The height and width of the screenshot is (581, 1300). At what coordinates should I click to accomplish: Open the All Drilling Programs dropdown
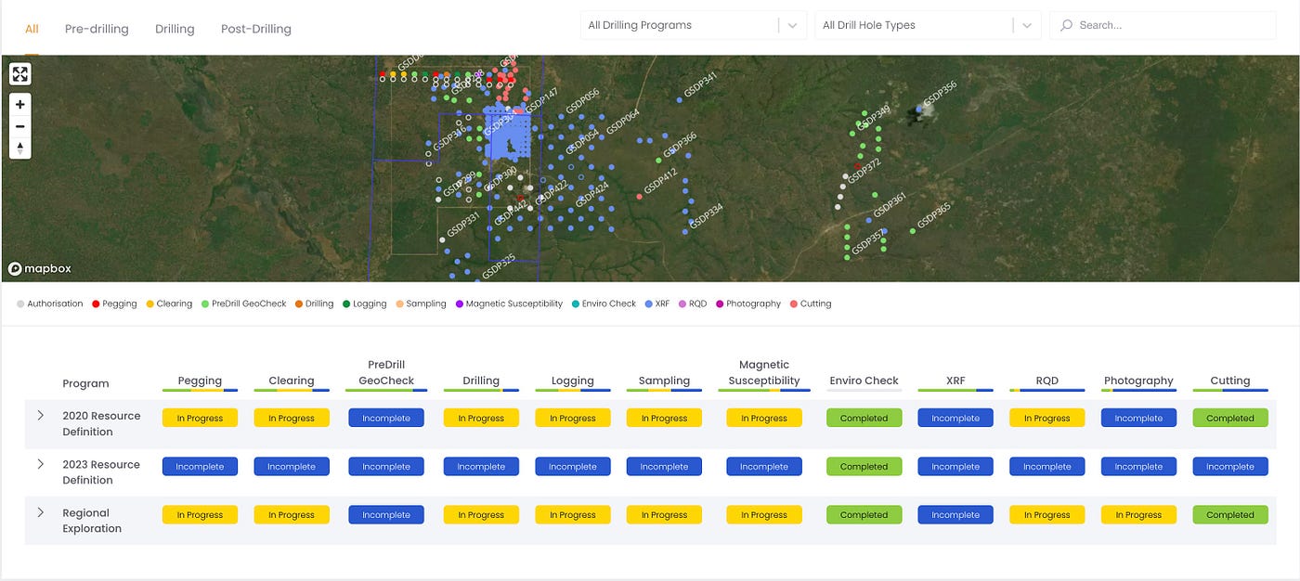tap(694, 25)
